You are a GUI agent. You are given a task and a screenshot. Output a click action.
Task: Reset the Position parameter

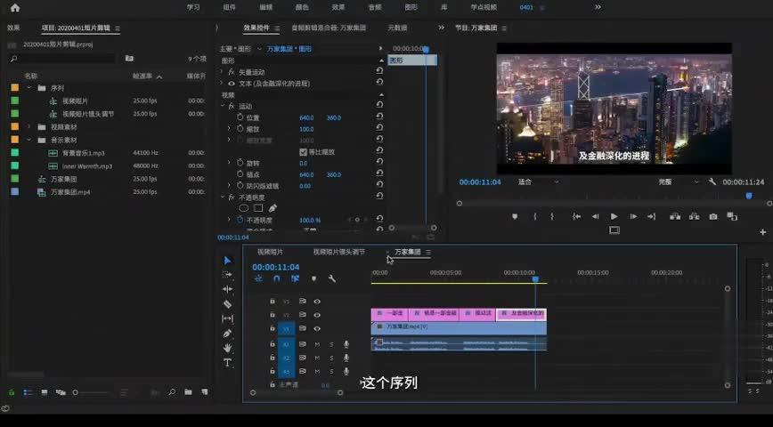coord(379,117)
